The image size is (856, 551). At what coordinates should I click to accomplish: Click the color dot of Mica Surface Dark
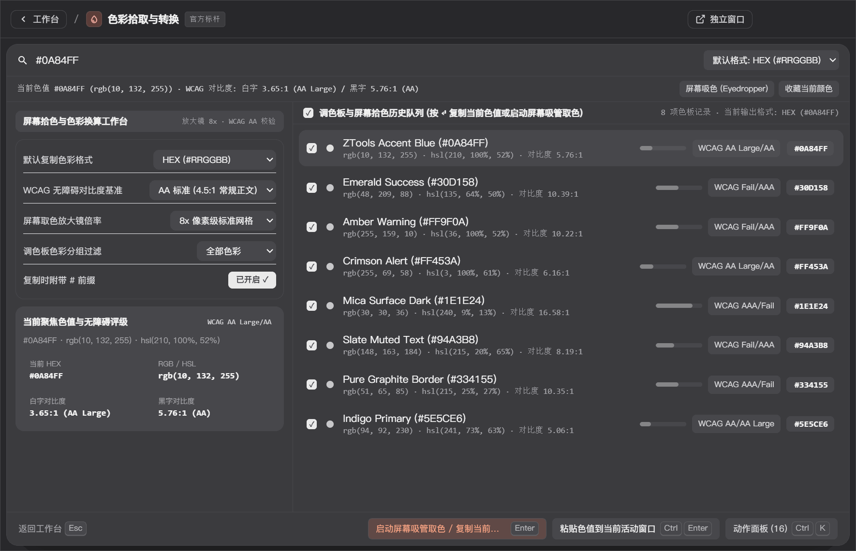(330, 306)
